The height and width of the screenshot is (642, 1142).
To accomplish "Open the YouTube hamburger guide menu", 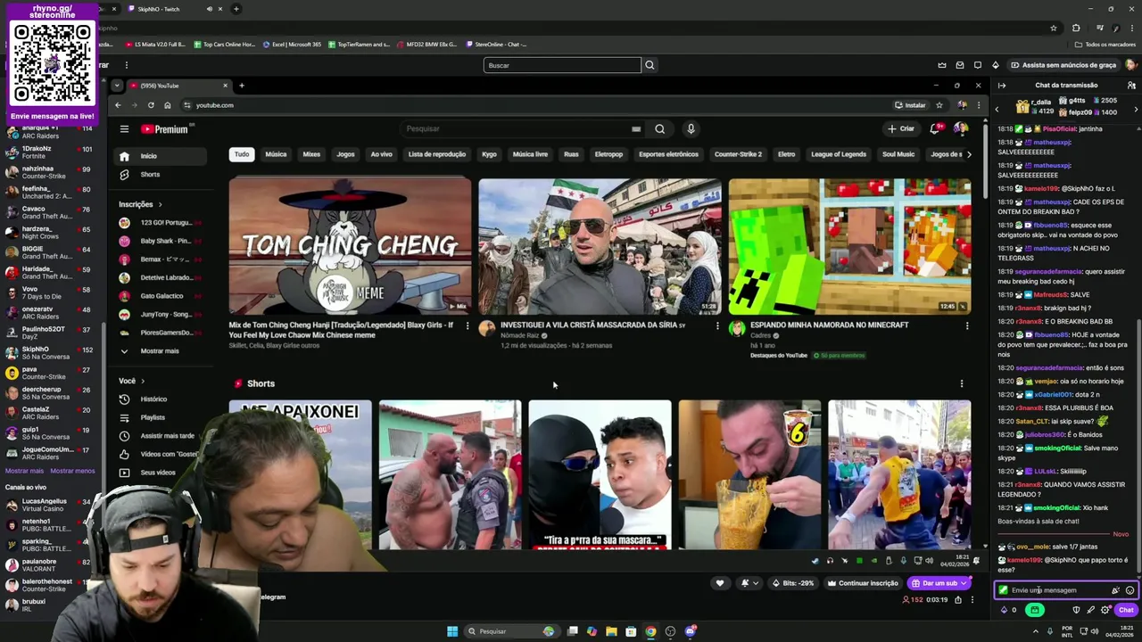I will coord(124,129).
